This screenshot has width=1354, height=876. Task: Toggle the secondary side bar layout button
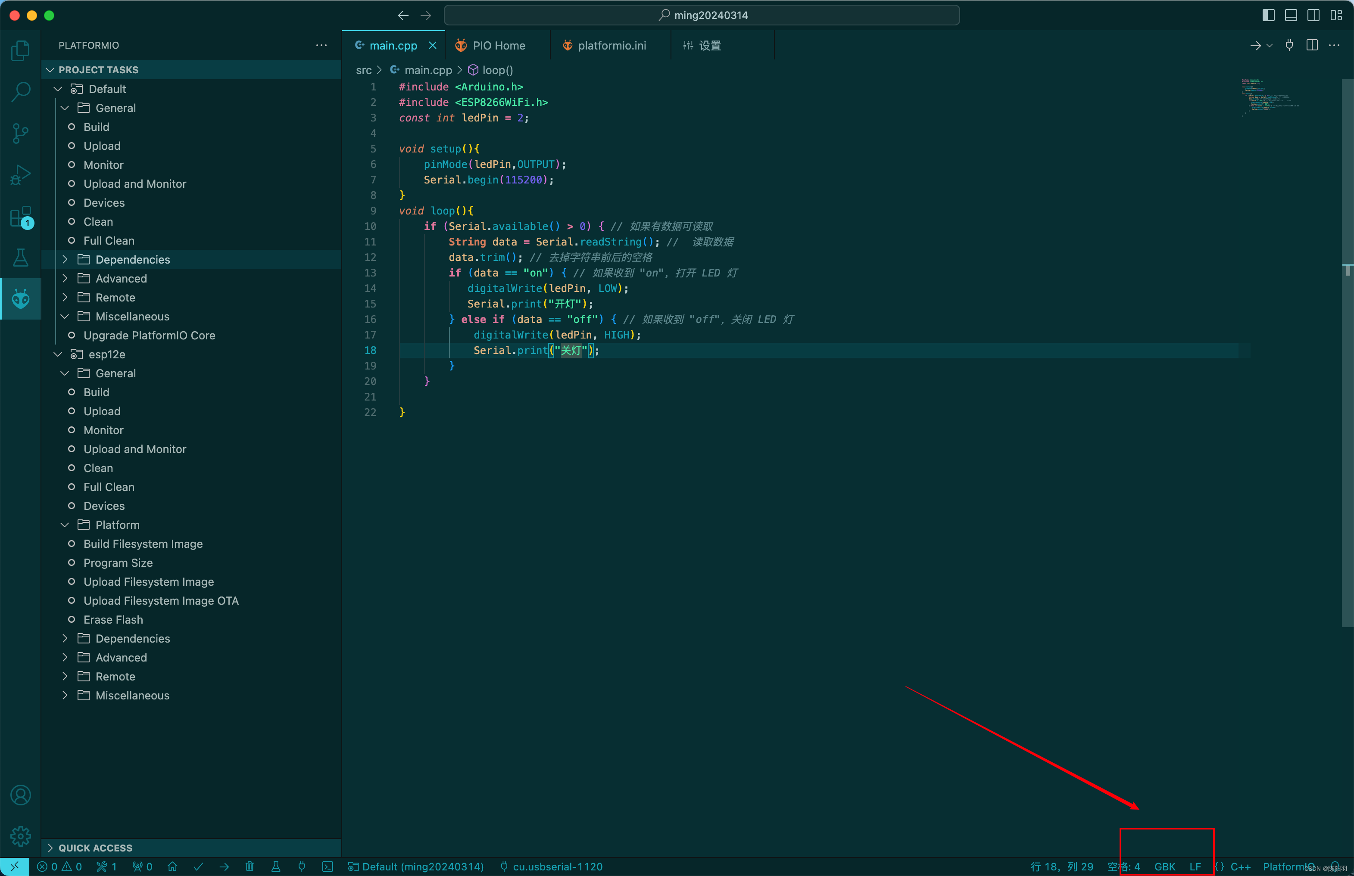[1313, 16]
